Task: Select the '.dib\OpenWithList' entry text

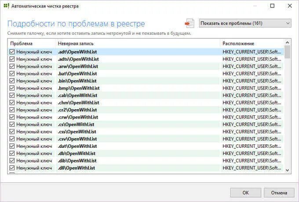Action: [77, 161]
